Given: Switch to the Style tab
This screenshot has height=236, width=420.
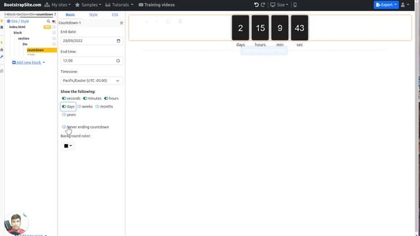Looking at the screenshot, I should 93,14.
